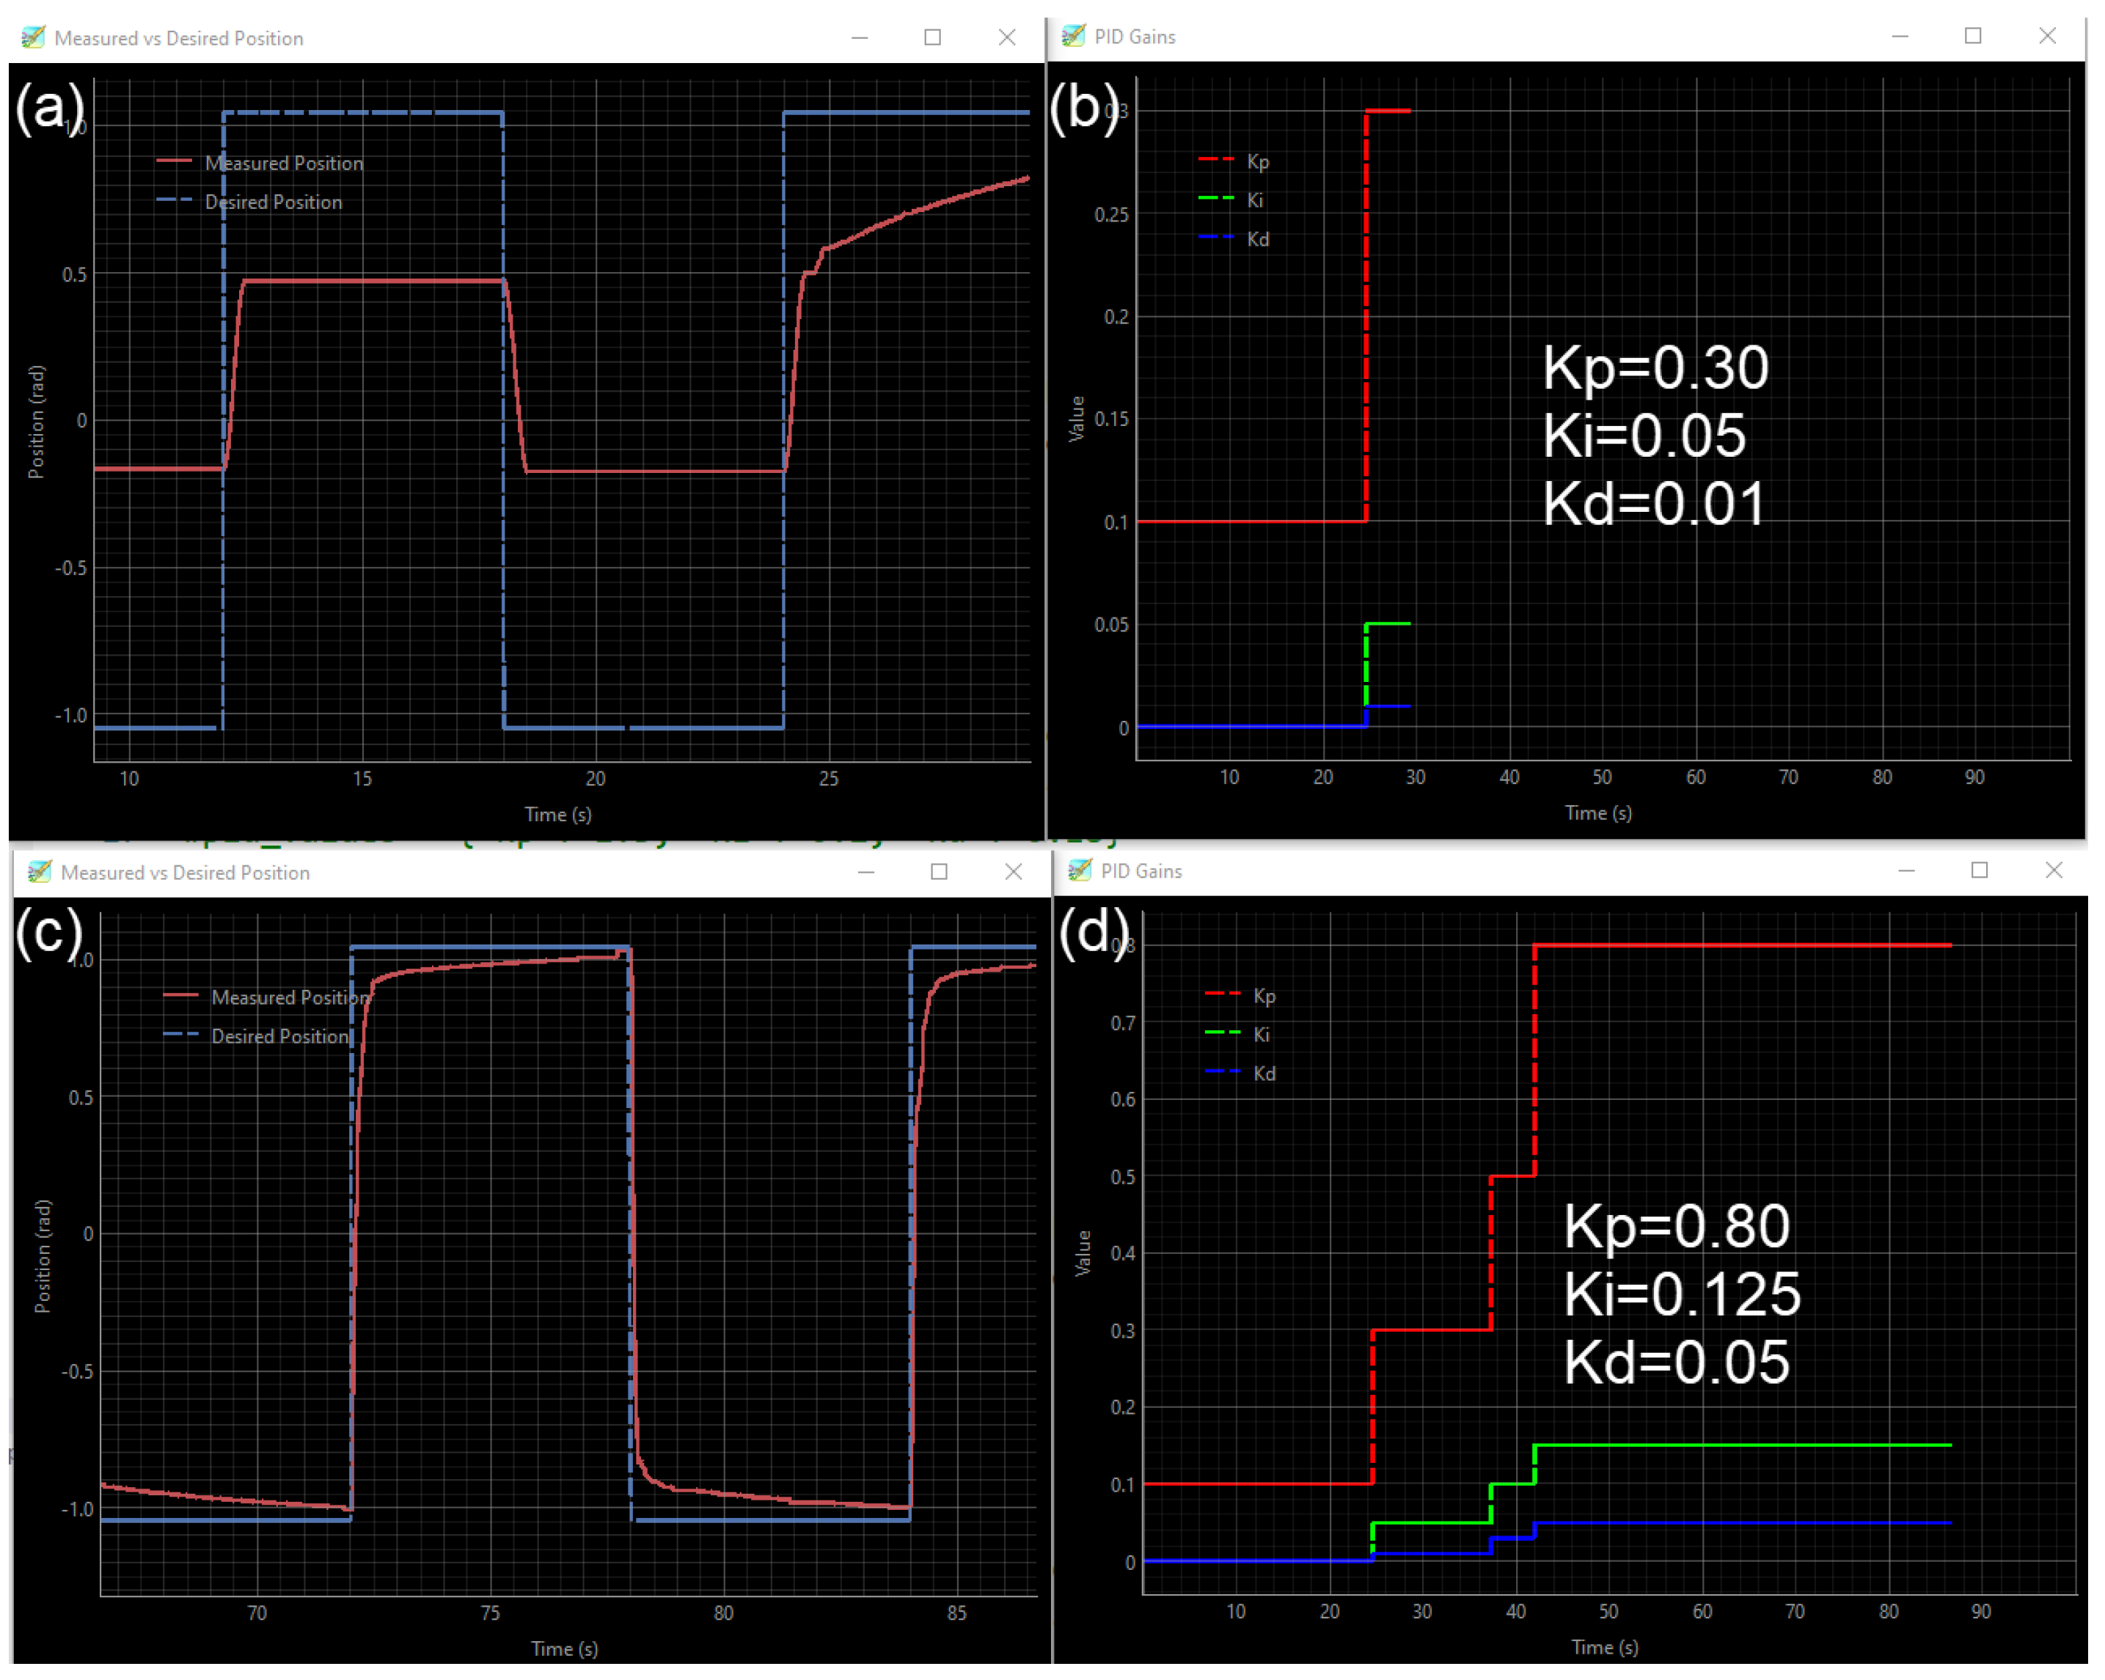Maximize the Measured vs Desired window labeled (c)

coord(940,872)
